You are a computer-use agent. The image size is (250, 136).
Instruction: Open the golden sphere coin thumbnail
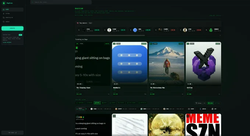(167, 125)
